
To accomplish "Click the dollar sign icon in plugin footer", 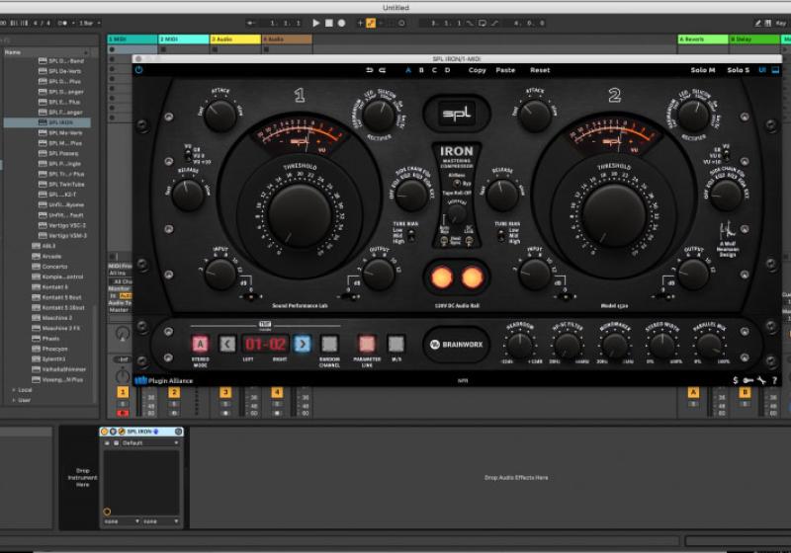I will tap(736, 381).
